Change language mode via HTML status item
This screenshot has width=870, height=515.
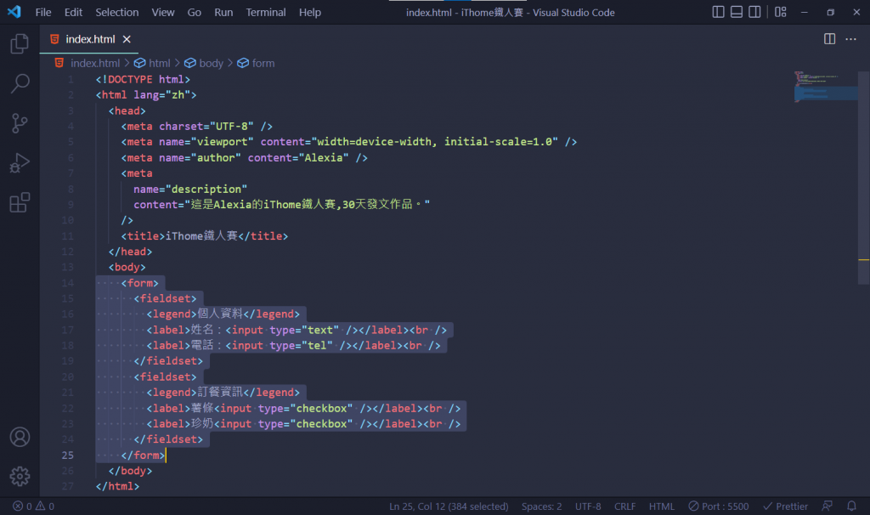661,507
